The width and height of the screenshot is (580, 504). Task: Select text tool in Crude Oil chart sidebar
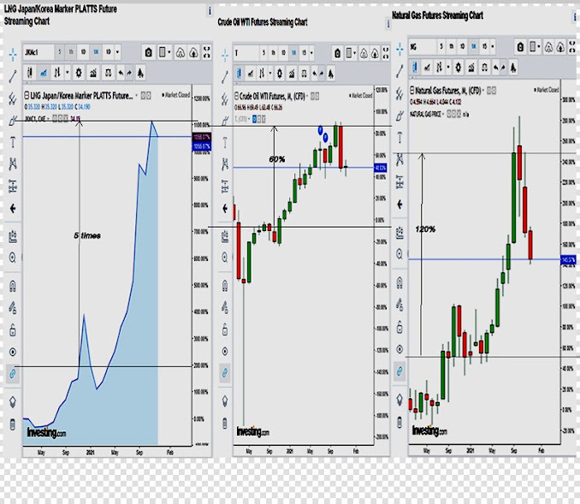pos(225,142)
